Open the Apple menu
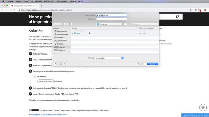 (x=3, y=1)
